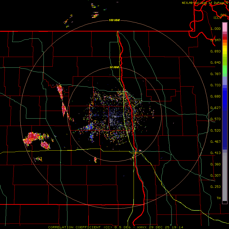Pick the light pink color band on the scale
The width and height of the screenshot is (229, 229).
pyautogui.click(x=225, y=27)
